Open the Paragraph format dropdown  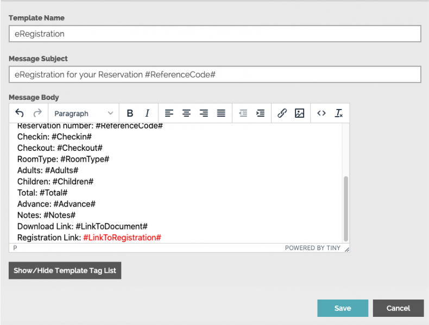[84, 113]
